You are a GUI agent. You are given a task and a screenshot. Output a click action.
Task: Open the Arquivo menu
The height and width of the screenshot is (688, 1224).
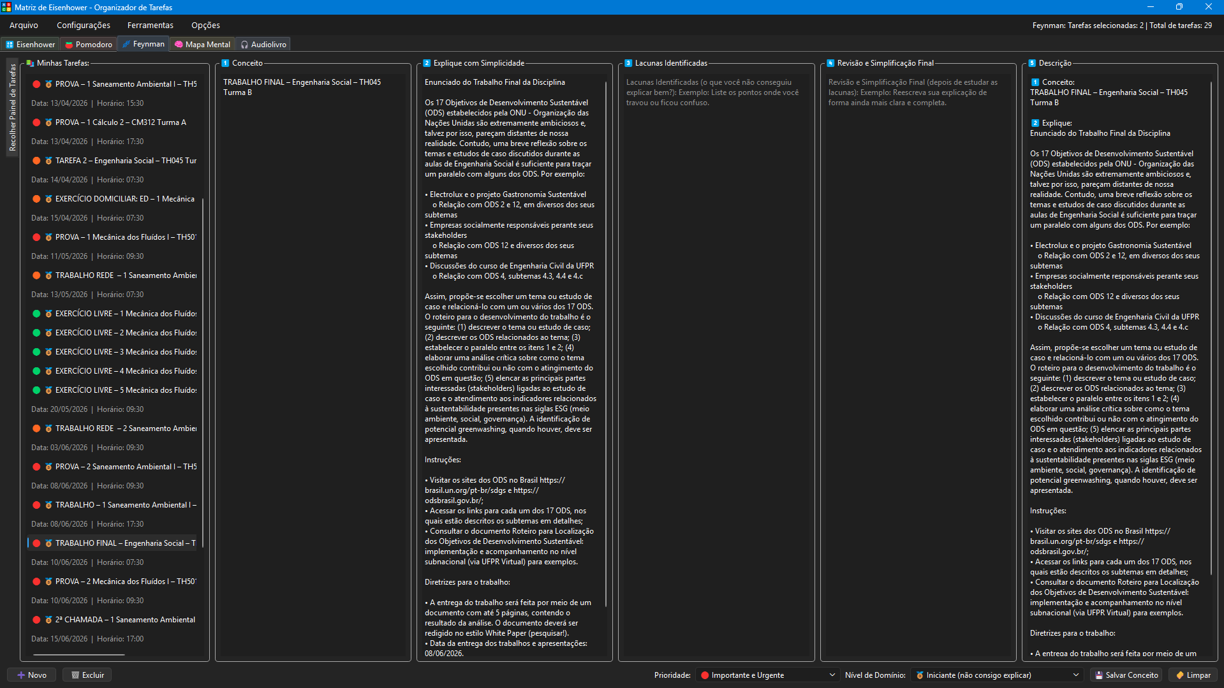tap(24, 26)
